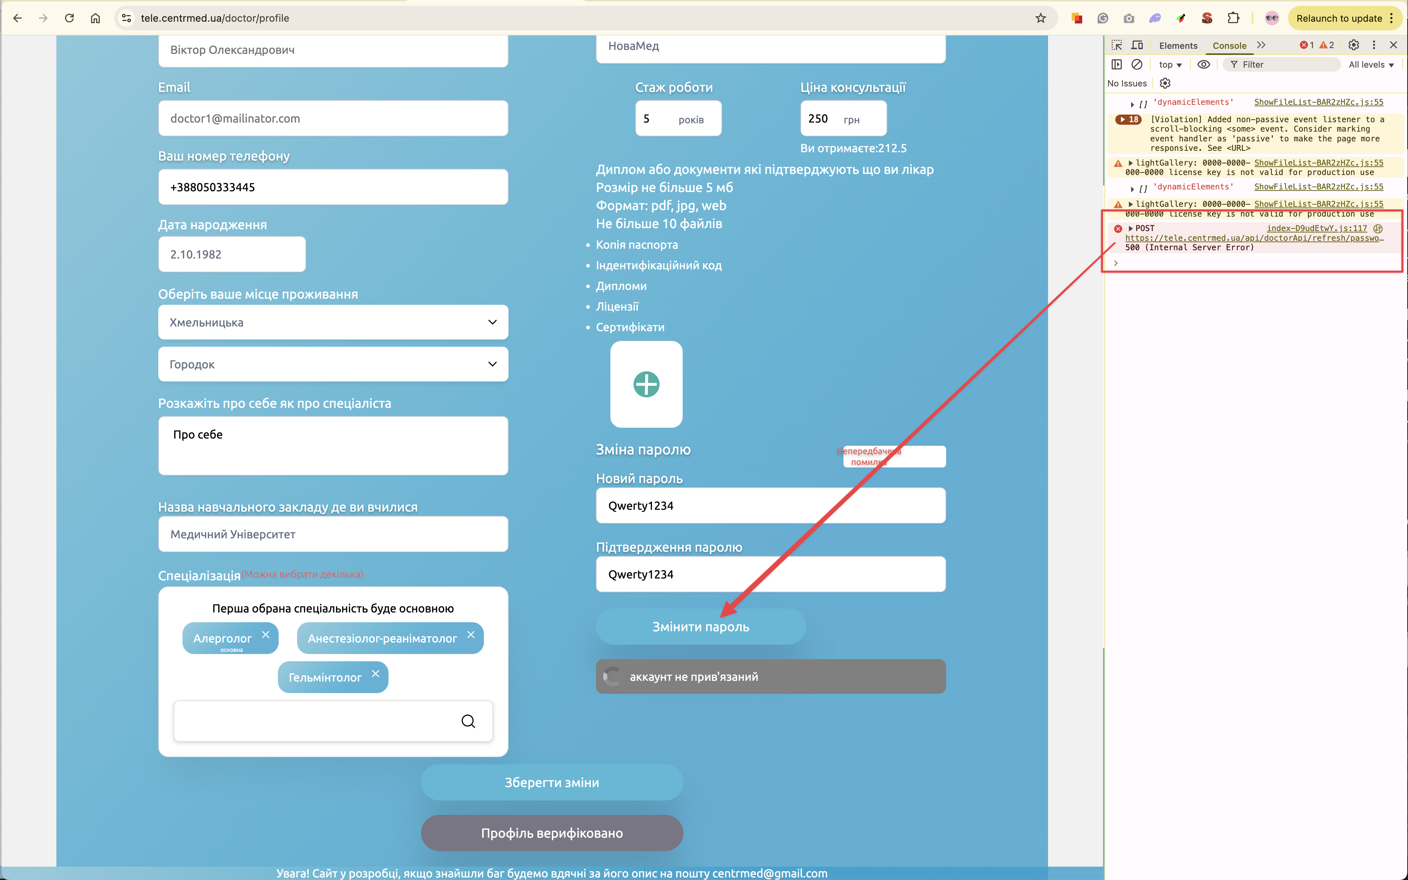Open the Хмельницька region dropdown
The width and height of the screenshot is (1408, 880).
point(333,322)
